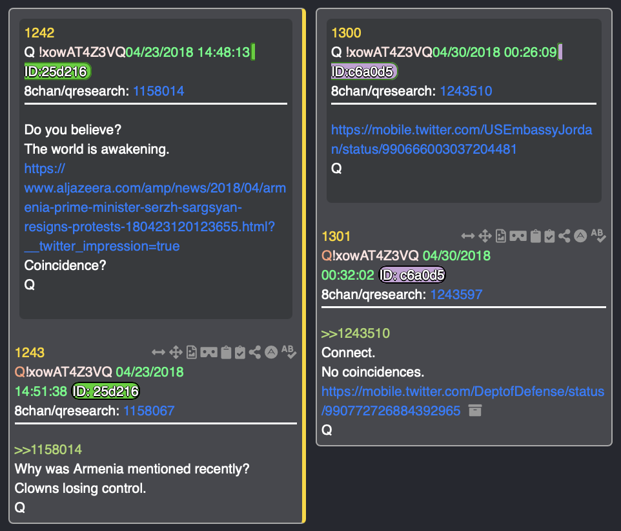This screenshot has height=531, width=621.
Task: Click the horizontal resize arrows on post 1301
Action: (x=467, y=236)
